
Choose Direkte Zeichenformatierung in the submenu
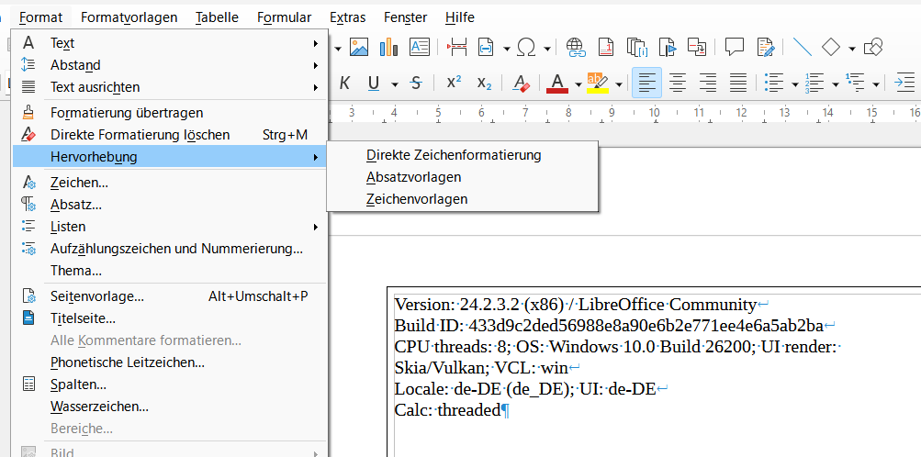[453, 155]
